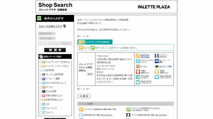This screenshot has width=213, height=119.
Task: Click the 証明写真 icon in the icon legend
Action: [81, 115]
